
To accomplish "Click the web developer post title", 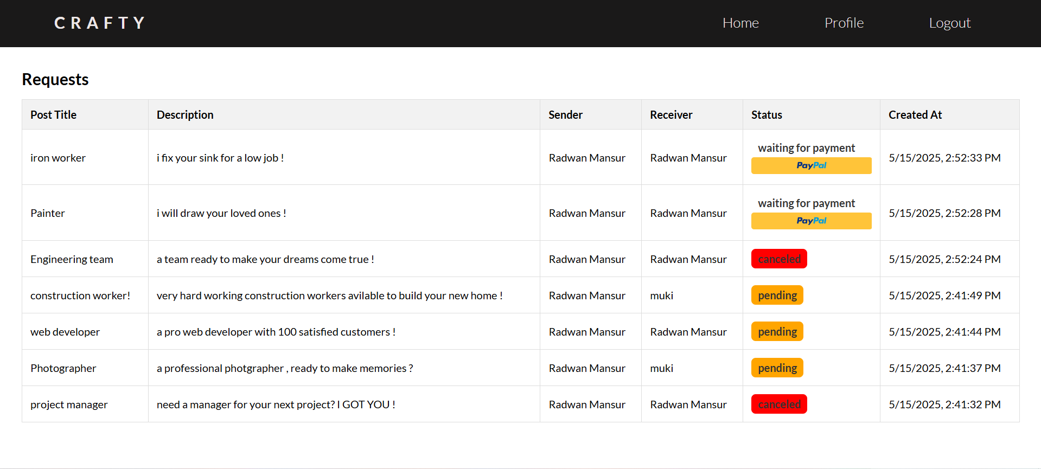I will (x=65, y=332).
